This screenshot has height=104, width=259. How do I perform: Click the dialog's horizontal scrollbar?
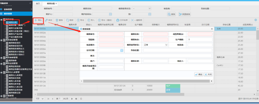coord(146,81)
